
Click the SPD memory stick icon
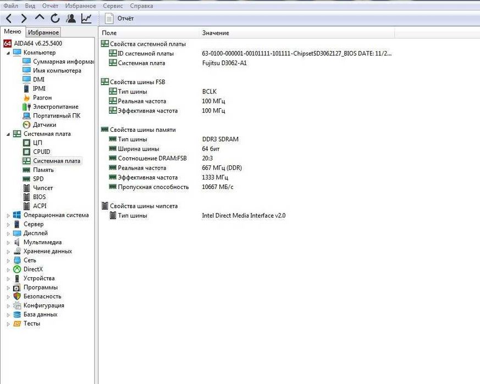(x=26, y=179)
